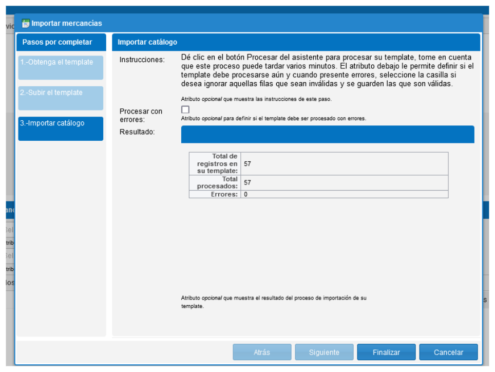Cancel the import with Cancelar button
Image resolution: width=495 pixels, height=372 pixels.
click(x=448, y=352)
